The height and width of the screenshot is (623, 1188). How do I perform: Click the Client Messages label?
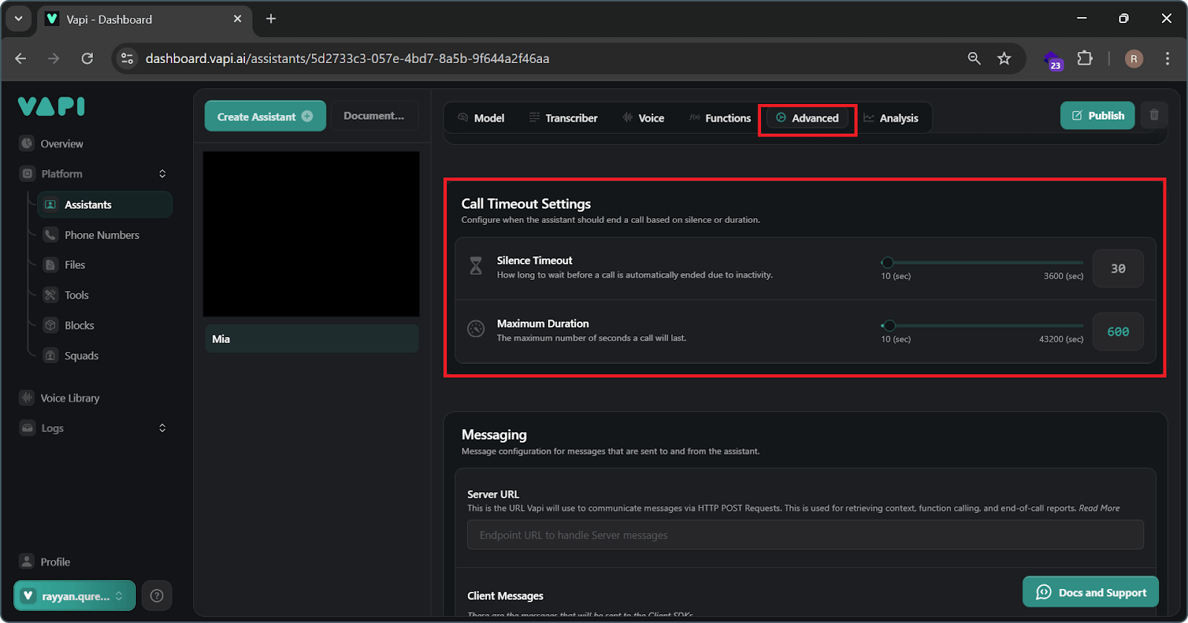pyautogui.click(x=505, y=596)
